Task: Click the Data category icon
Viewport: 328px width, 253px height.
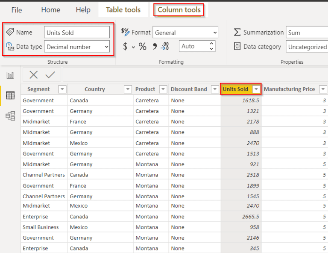Action: point(237,46)
